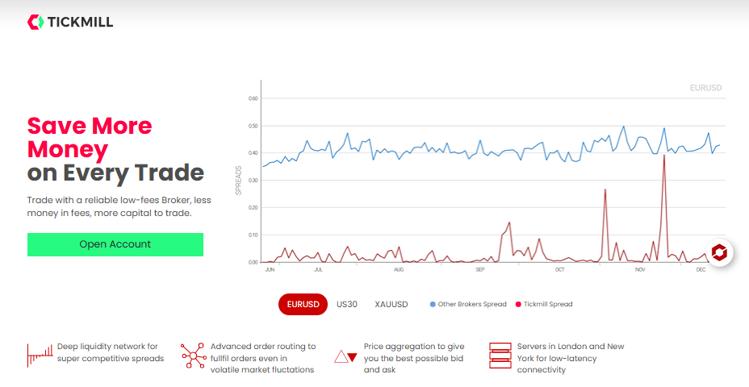Open Account with the green button
This screenshot has height=387, width=749.
(115, 244)
